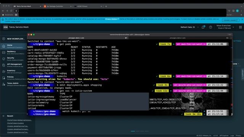Open the browser three-dot menu
The image size is (244, 137).
click(241, 11)
